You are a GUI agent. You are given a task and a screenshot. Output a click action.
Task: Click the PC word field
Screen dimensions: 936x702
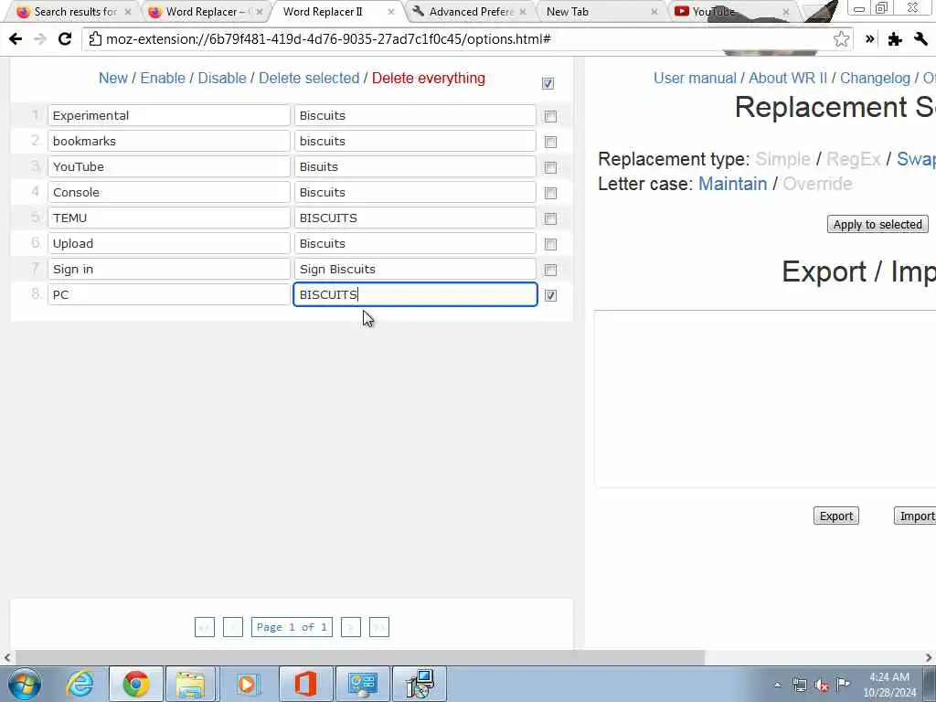coord(169,295)
